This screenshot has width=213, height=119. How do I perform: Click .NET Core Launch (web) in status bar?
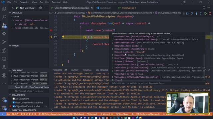(61, 114)
